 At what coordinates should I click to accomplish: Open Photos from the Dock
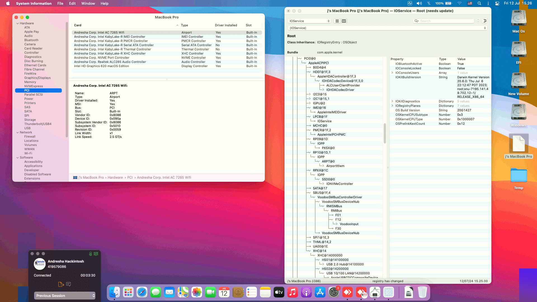(197, 292)
